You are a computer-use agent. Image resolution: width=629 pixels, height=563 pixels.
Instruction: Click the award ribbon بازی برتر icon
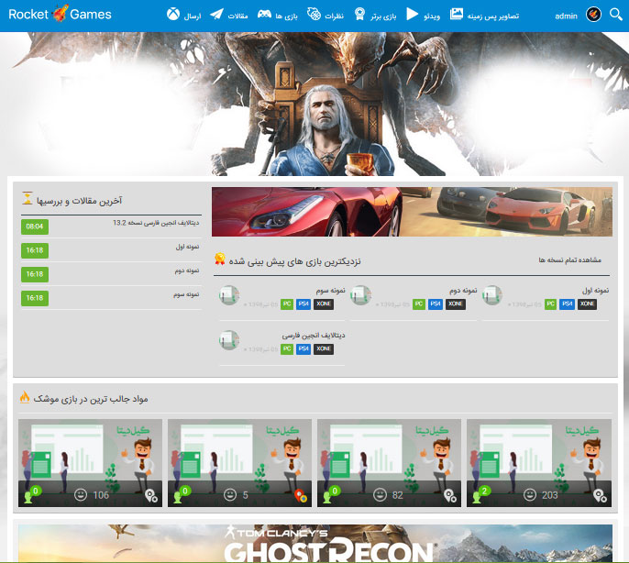pos(360,14)
